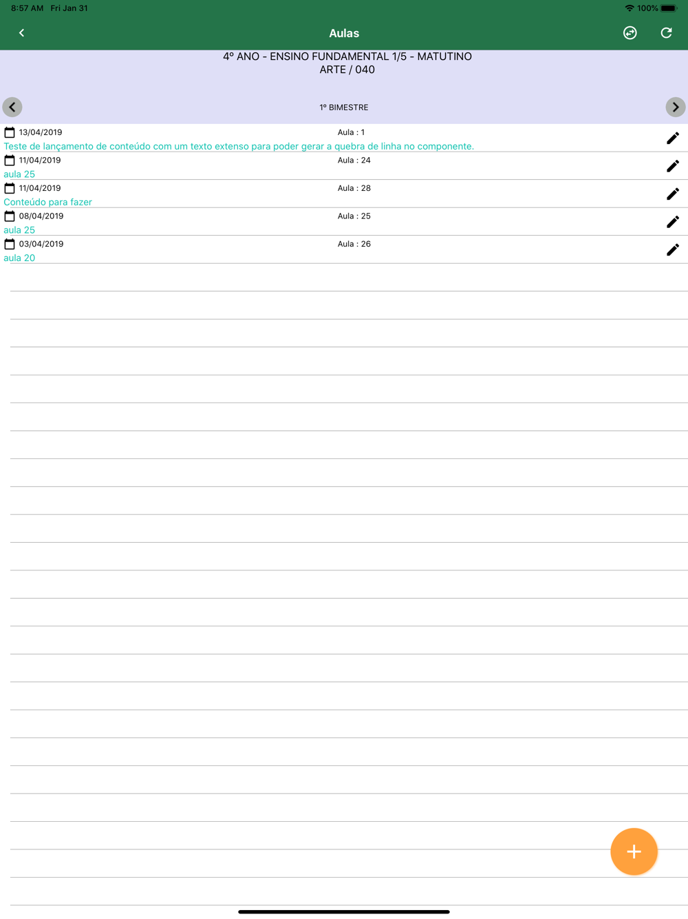Tap the calendar icon on the Aula 24 row

[x=10, y=160]
